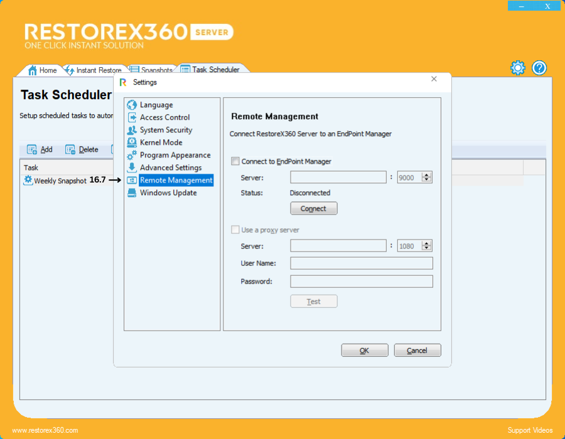Select Remote Management in settings list
Viewport: 565px width, 439px height.
tap(176, 180)
